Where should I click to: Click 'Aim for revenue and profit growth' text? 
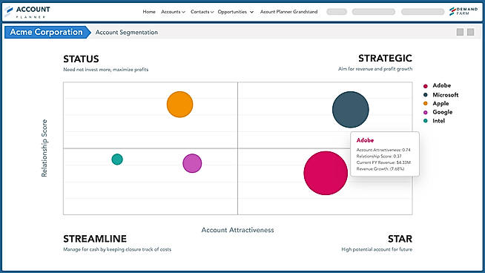375,69
